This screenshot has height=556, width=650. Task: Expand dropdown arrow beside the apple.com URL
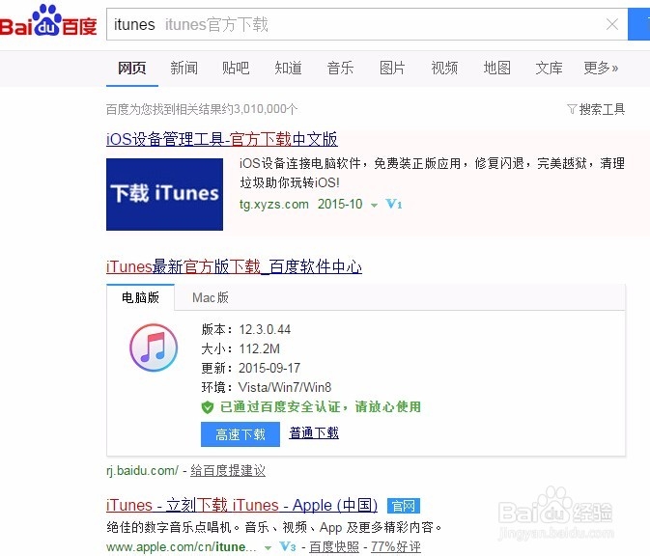tap(268, 547)
